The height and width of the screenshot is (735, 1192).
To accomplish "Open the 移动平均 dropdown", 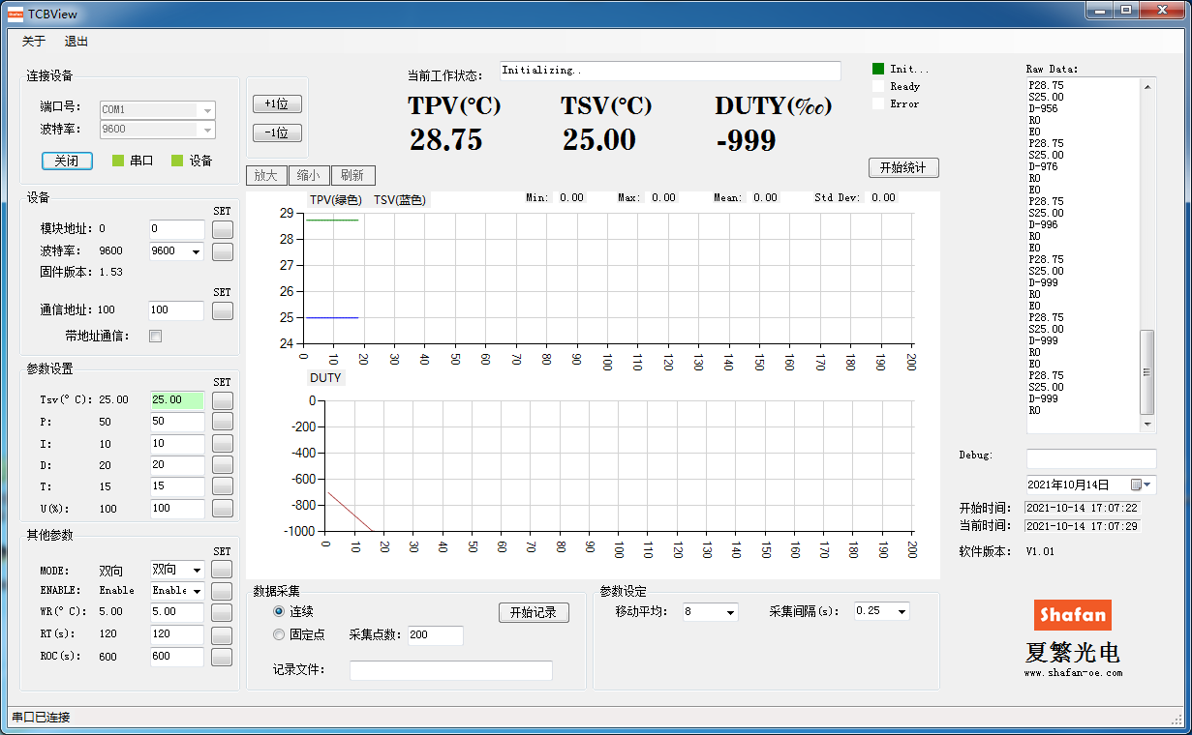I will [710, 611].
